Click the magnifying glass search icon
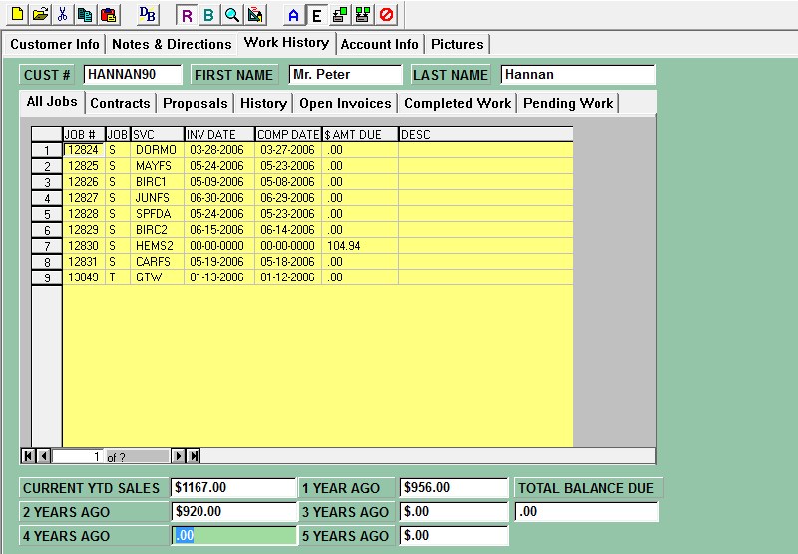Screen dimensions: 798x554 [x=231, y=15]
